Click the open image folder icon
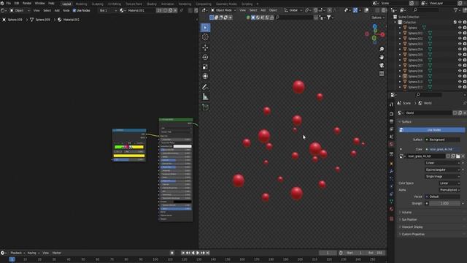 [458, 156]
